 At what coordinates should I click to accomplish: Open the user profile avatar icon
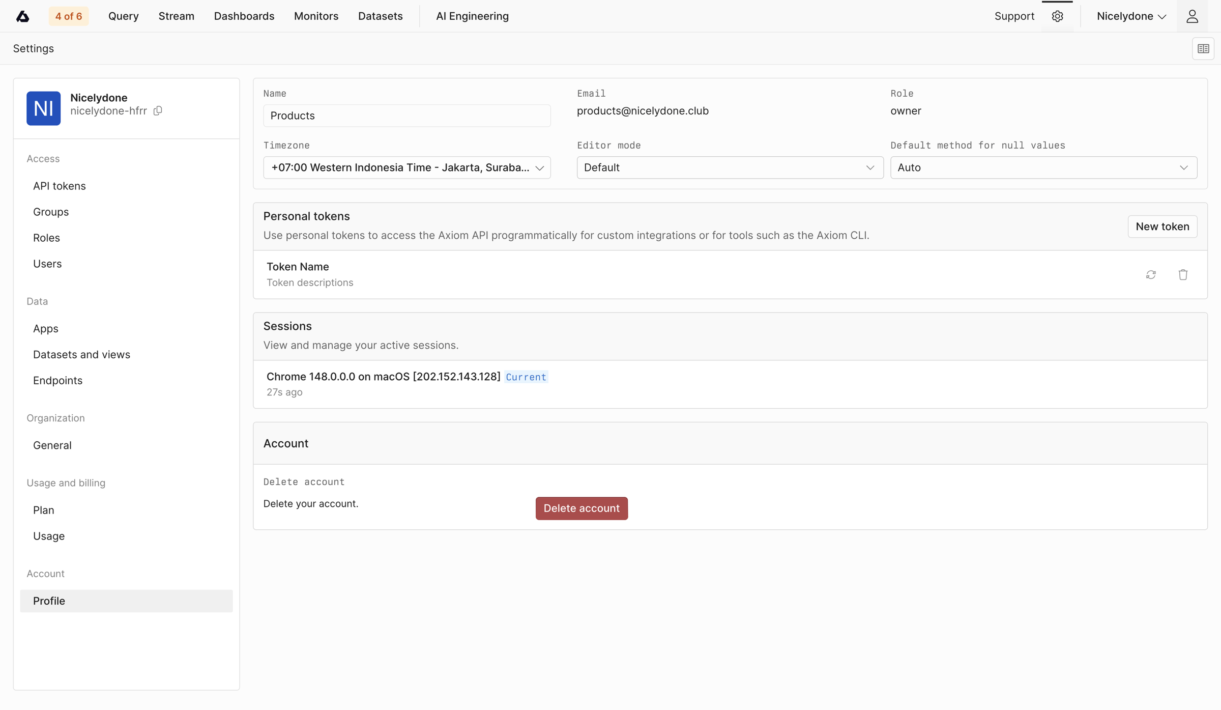tap(1192, 16)
